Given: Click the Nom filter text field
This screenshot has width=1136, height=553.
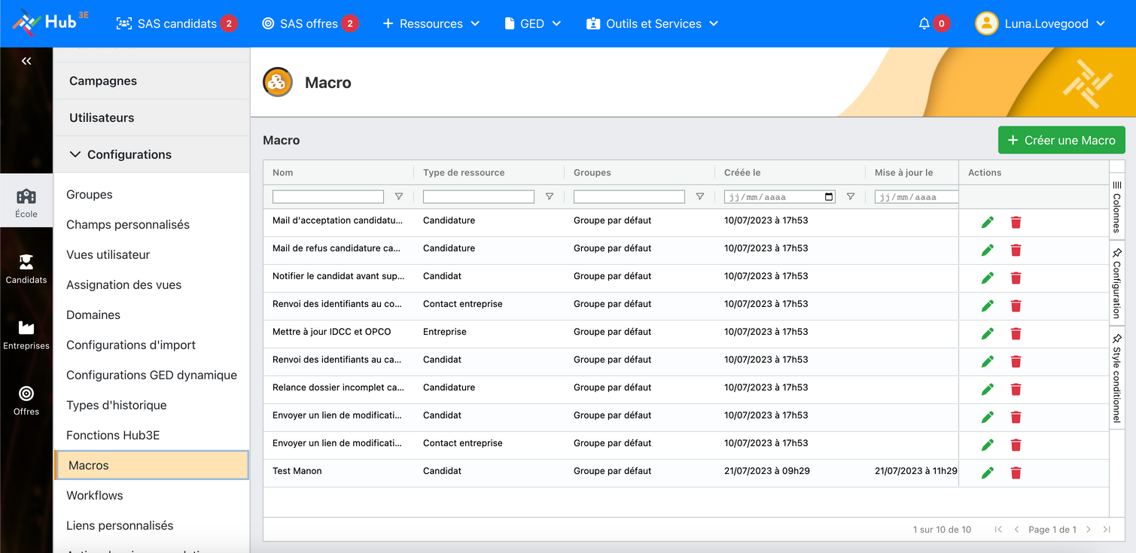Looking at the screenshot, I should (x=328, y=196).
